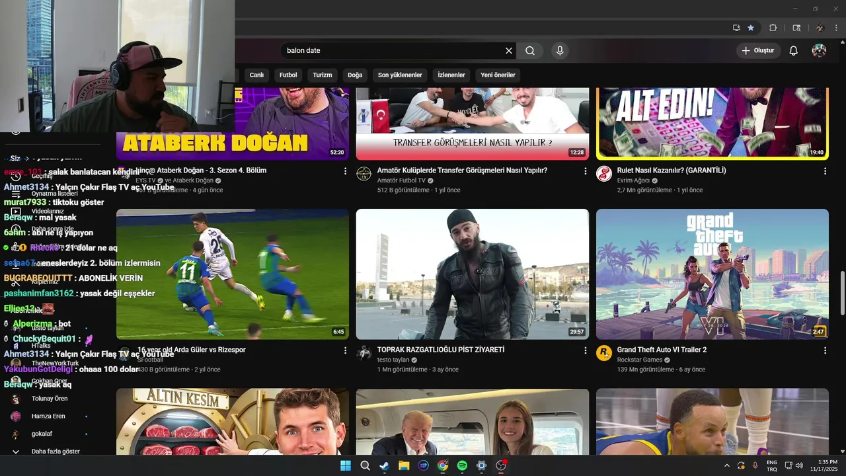Open title 'Rulet Nasıl Kazanılır? (GARANTİLİ)'
The image size is (846, 476).
pyautogui.click(x=672, y=171)
